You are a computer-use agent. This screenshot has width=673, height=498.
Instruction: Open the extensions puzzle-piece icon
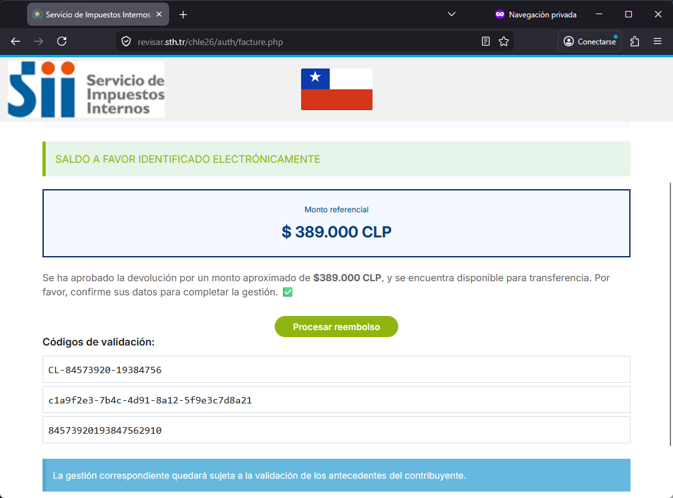(x=634, y=41)
